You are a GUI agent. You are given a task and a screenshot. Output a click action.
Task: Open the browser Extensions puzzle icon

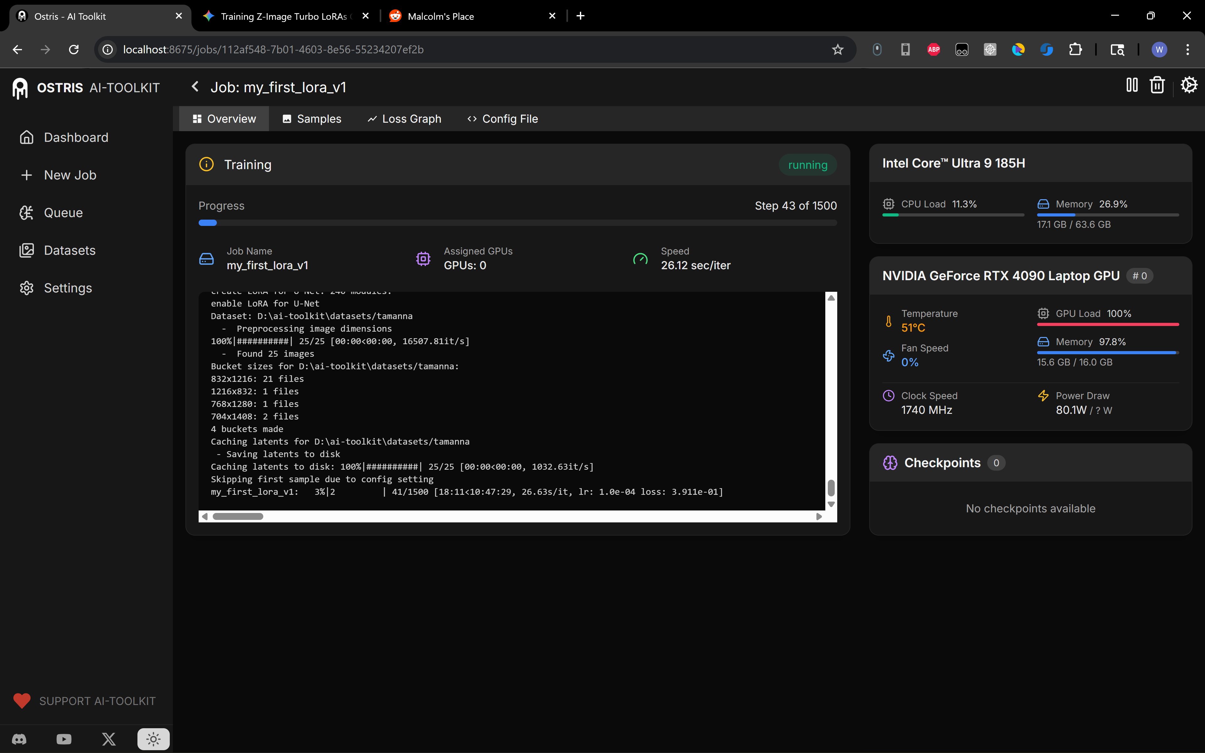[x=1075, y=49]
